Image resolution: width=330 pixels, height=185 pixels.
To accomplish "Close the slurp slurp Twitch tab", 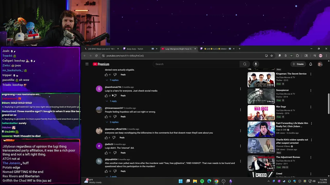I will 156,49.
